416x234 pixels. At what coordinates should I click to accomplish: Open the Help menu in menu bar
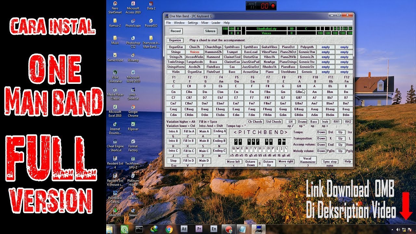[227, 23]
